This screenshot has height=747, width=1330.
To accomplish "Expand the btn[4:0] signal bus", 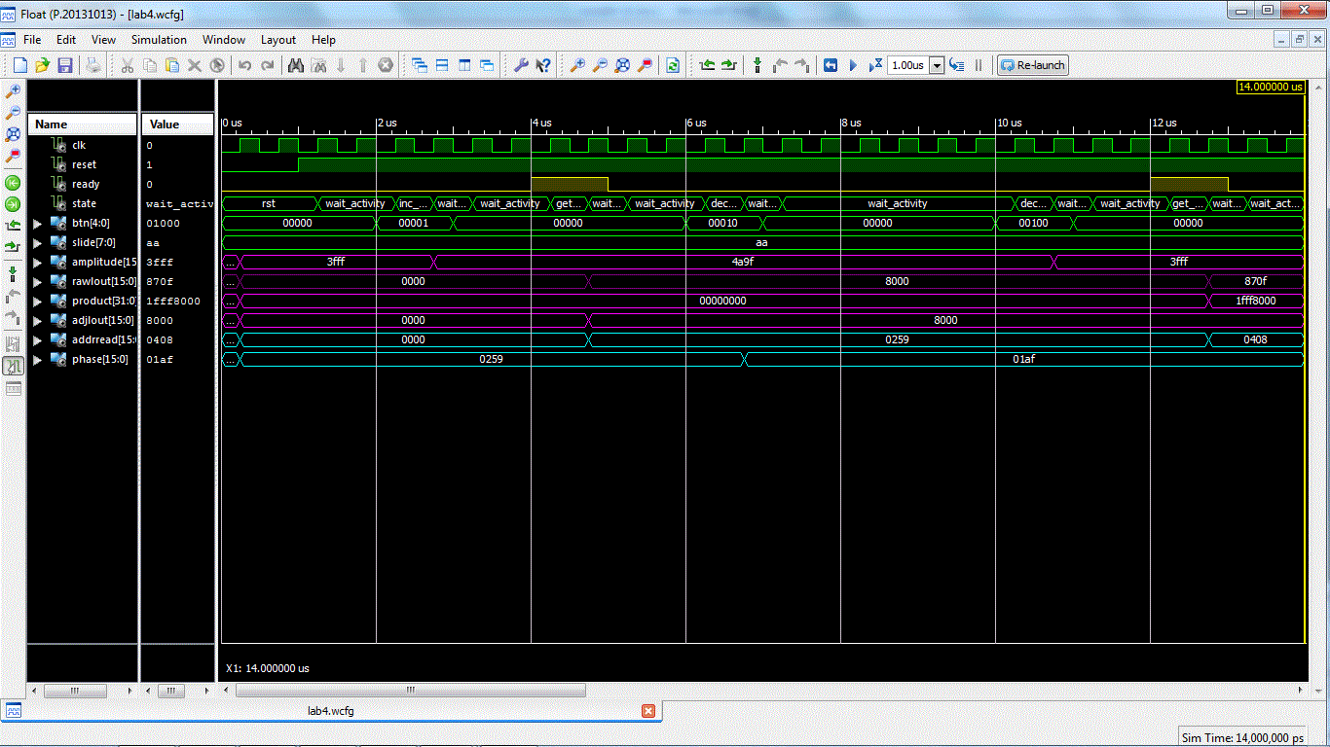I will tap(38, 224).
